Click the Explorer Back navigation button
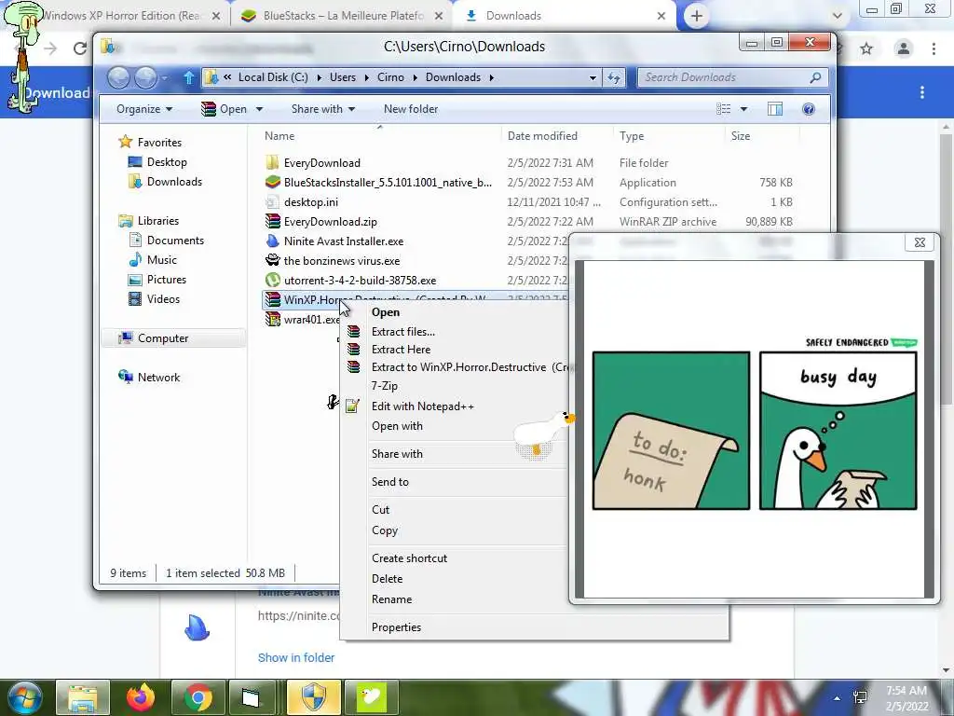Screen dimensions: 954x716 (118, 77)
